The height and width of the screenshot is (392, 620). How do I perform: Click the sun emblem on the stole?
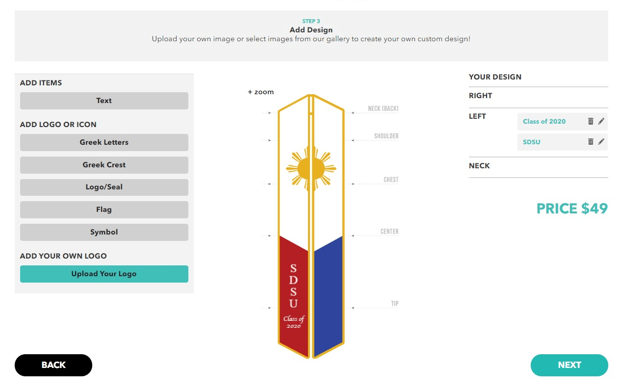coord(311,169)
